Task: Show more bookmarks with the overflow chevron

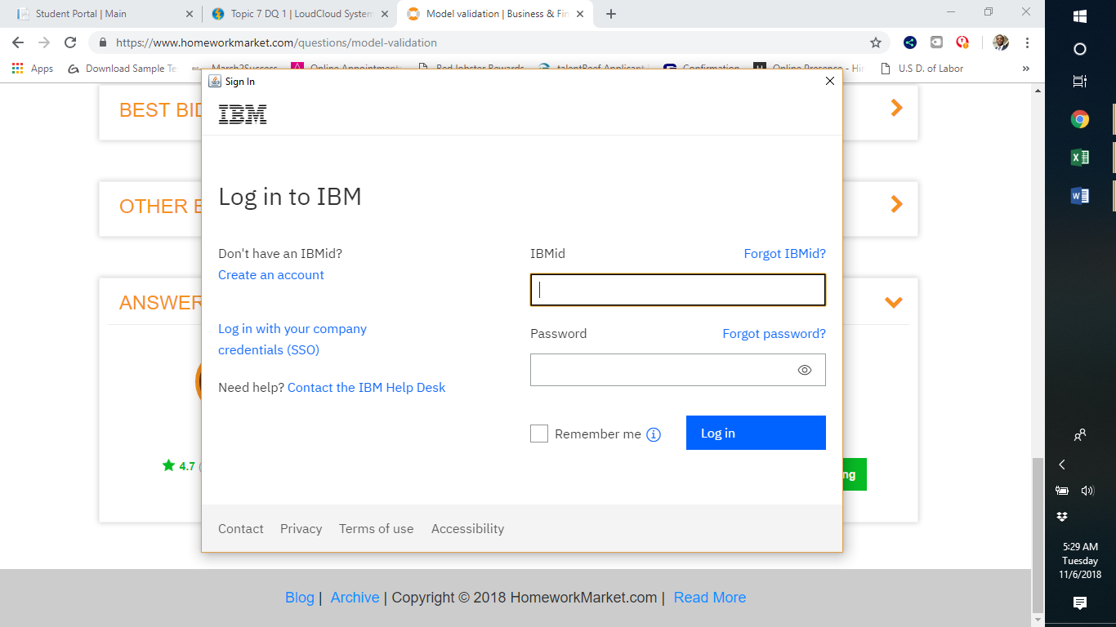Action: pyautogui.click(x=1025, y=69)
